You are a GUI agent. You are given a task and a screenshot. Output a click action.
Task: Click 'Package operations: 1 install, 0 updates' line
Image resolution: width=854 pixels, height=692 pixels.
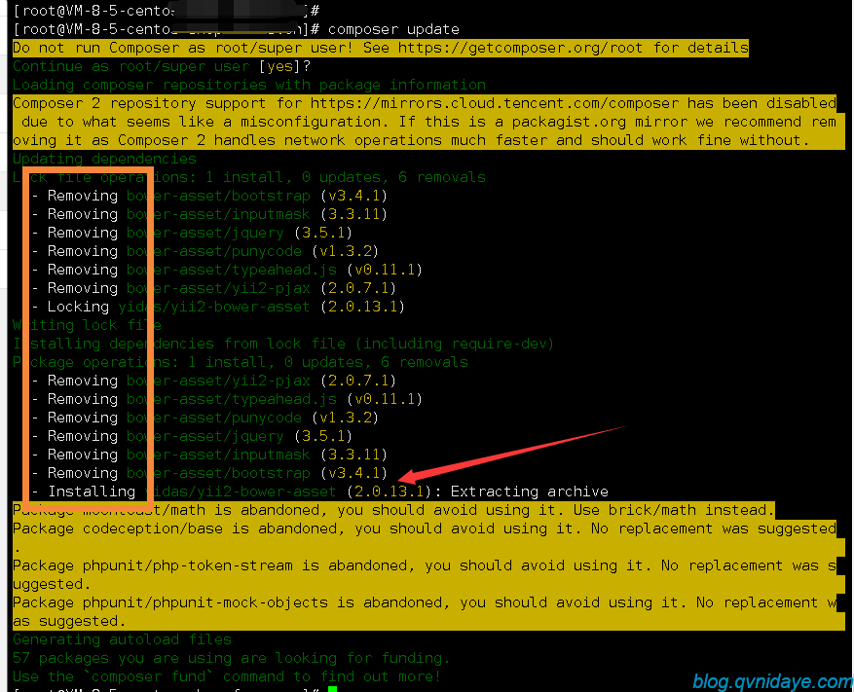pyautogui.click(x=241, y=363)
